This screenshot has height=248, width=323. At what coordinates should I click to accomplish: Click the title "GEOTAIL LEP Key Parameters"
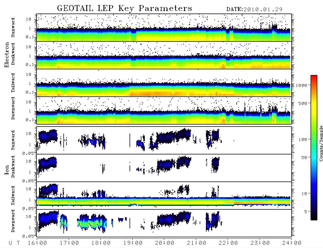124,8
